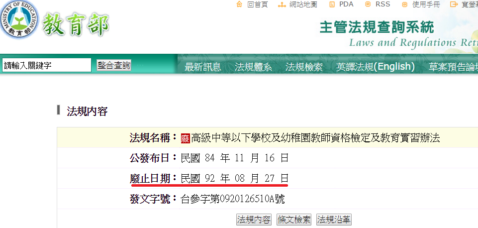This screenshot has height=228, width=478.
Task: Select 法規體系 in navigation bar
Action: (x=253, y=67)
